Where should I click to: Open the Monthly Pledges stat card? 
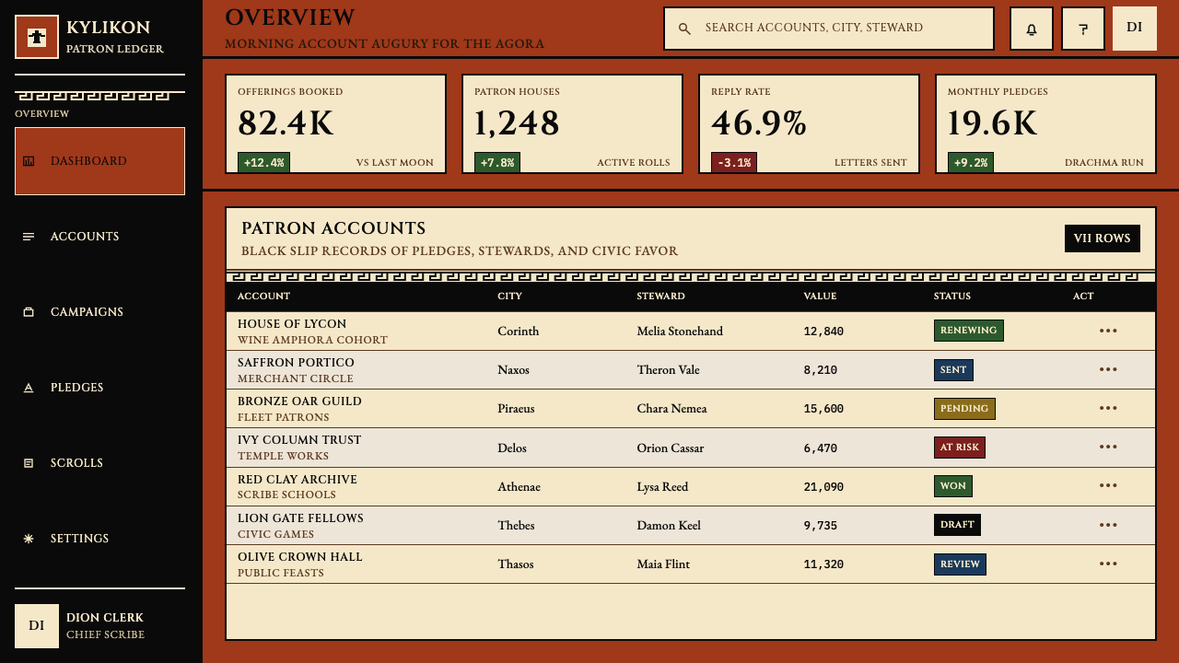(1046, 124)
